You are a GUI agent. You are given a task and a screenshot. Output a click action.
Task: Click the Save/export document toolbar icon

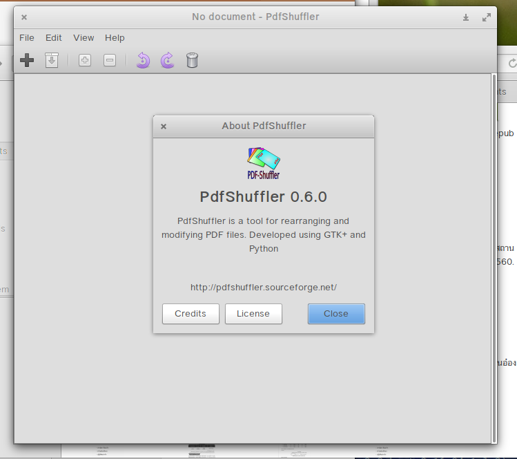[x=52, y=60]
